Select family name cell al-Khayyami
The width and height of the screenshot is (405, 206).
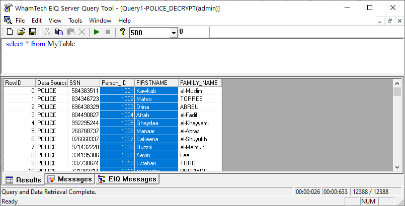coord(200,123)
